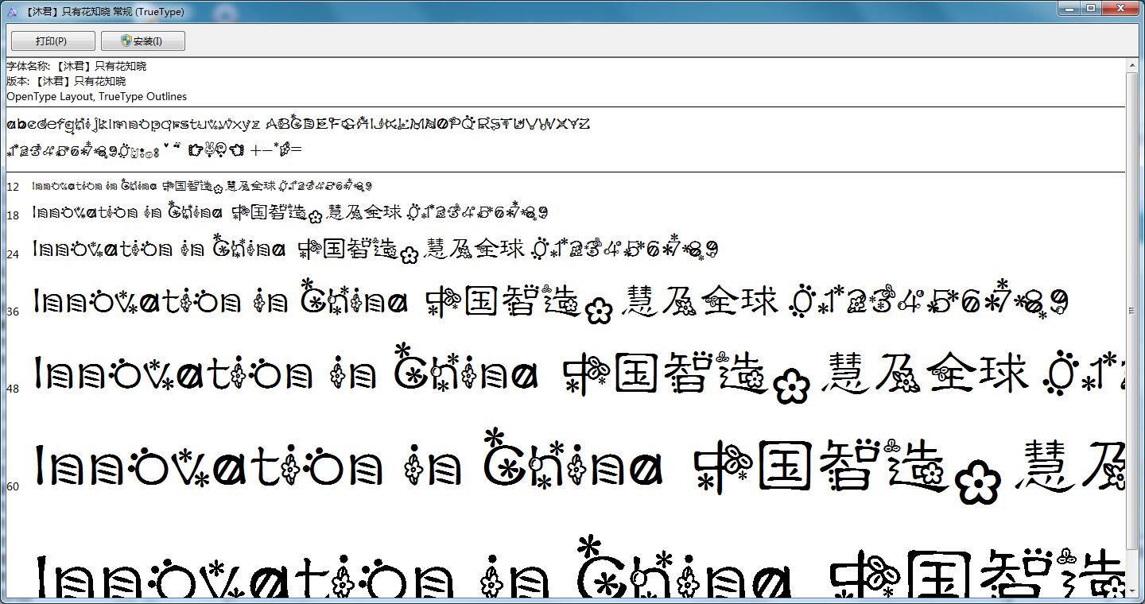Image resolution: width=1145 pixels, height=604 pixels.
Task: Click the 'OpenType Layout, TrueType Outlines' text
Action: (x=97, y=96)
